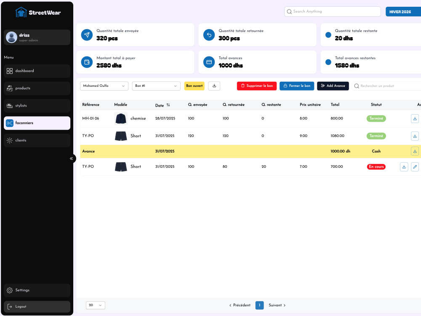This screenshot has height=316, width=421.
Task: Click the En cours status badge
Action: [376, 166]
